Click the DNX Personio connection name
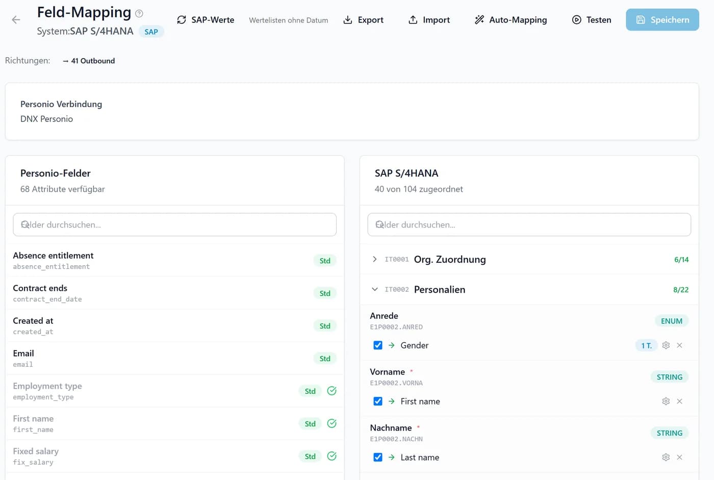Viewport: 714px width, 480px height. point(46,119)
